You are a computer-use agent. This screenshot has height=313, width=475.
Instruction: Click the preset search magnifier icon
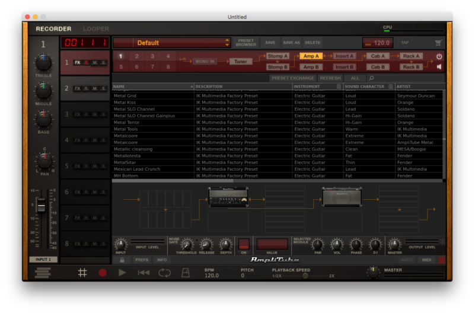tap(372, 78)
